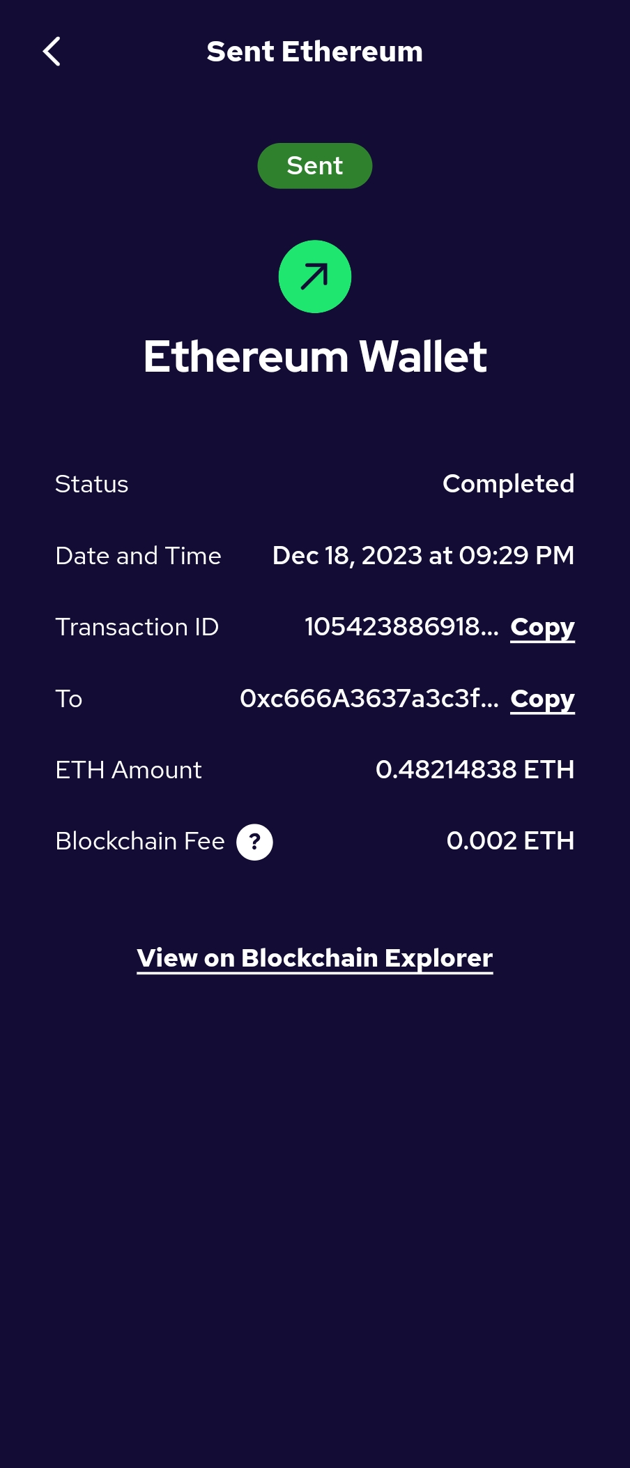Tap the truncated transaction ID 105423886918…
This screenshot has height=1468, width=630.
click(x=401, y=627)
